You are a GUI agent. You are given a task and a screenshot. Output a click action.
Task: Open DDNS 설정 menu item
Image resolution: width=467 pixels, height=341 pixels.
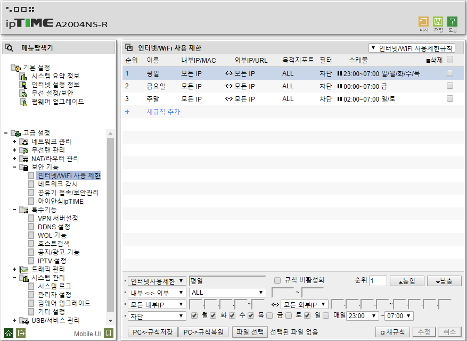(x=54, y=227)
